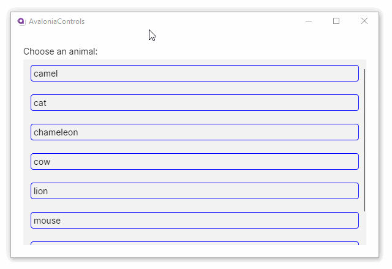
Task: Close the AvaloniaControls window
Action: tap(364, 21)
